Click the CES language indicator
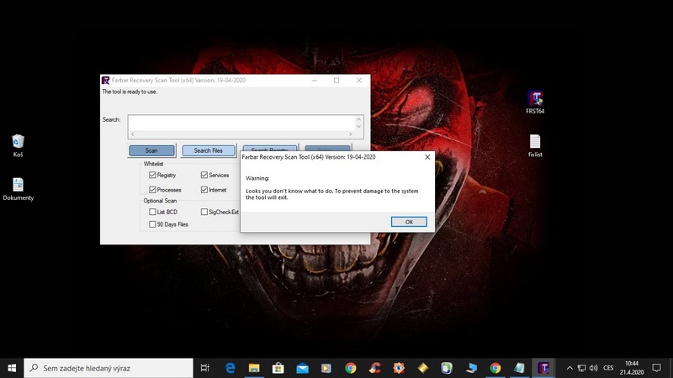The image size is (673, 378). pos(608,368)
